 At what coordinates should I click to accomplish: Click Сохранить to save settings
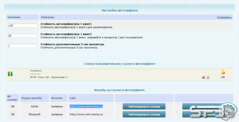click(224, 17)
